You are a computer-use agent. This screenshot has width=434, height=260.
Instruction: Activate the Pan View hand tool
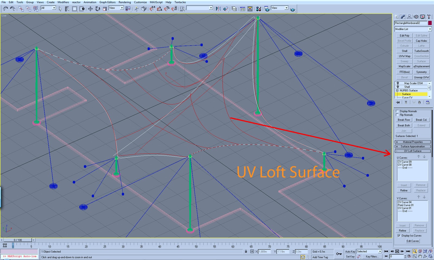(420, 256)
